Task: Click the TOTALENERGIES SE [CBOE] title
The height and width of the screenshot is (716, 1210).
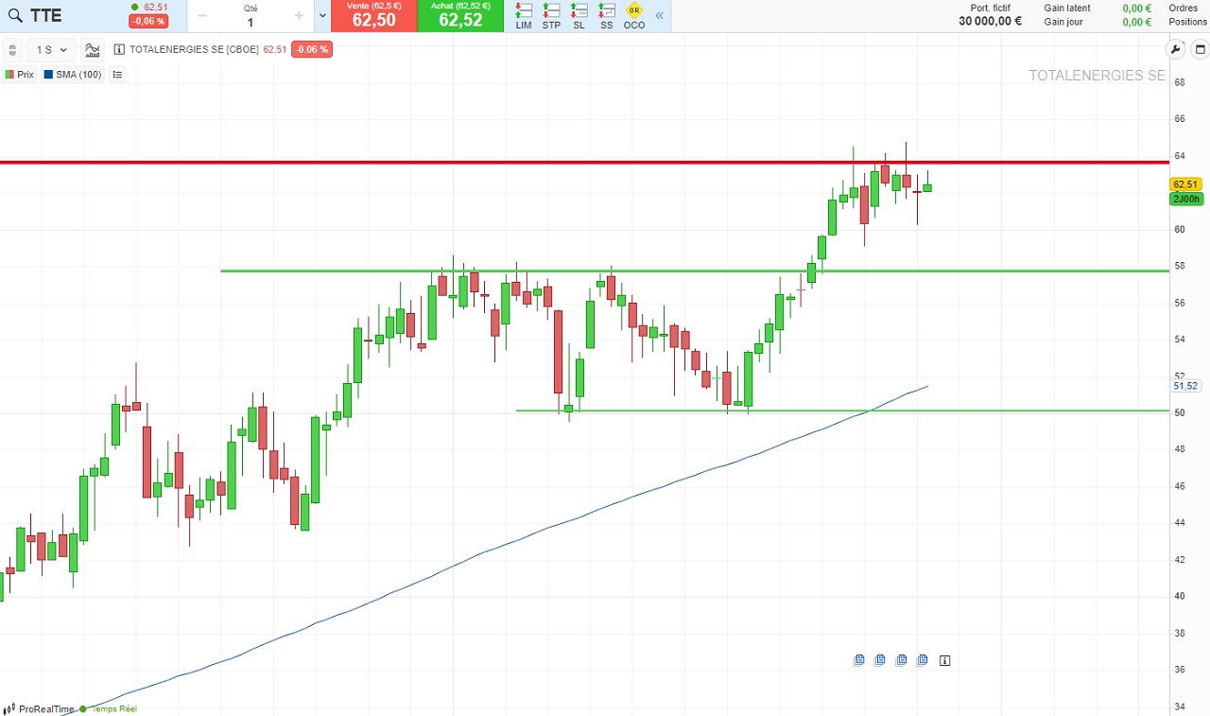Action: (x=194, y=50)
